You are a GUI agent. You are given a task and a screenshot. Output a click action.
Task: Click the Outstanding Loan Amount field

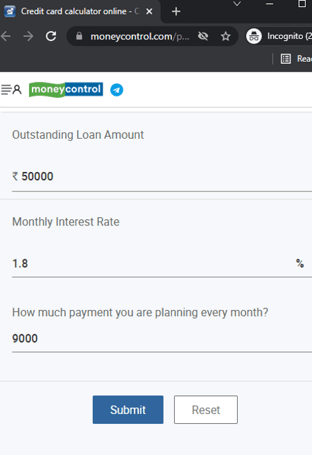[x=162, y=176]
